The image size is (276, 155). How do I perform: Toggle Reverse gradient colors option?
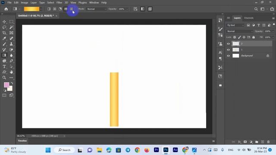click(135, 9)
